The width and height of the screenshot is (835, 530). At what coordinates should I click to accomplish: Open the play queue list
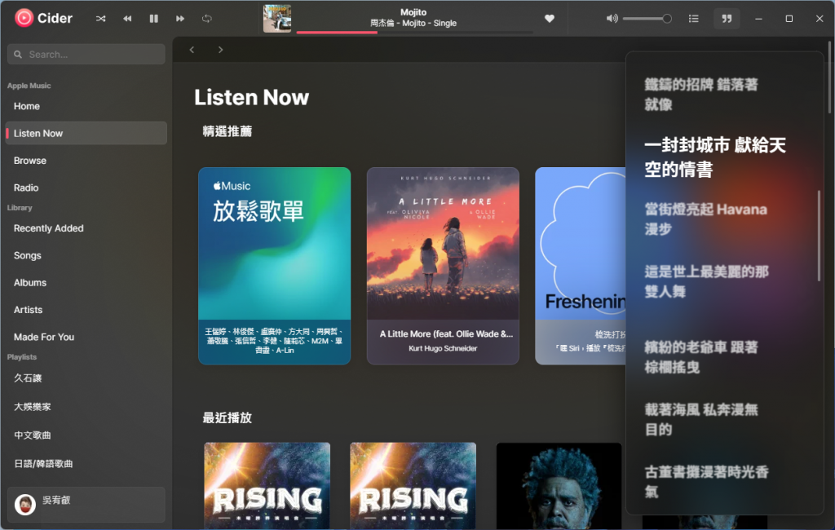tap(694, 19)
